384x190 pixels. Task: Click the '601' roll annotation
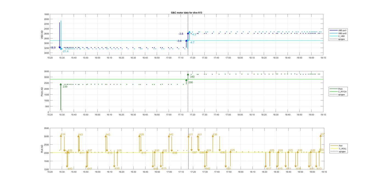(200, 135)
